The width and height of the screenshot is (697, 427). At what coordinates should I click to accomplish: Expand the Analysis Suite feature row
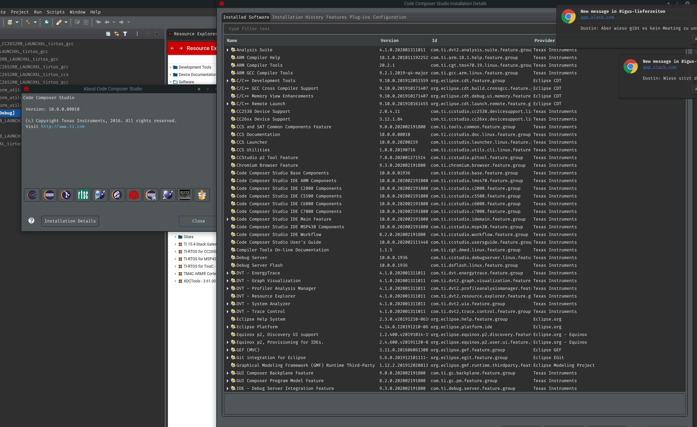tap(228, 50)
